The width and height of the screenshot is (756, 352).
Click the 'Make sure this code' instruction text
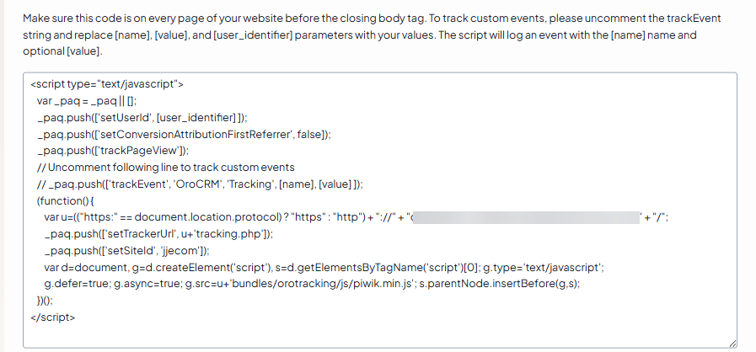tap(84, 18)
